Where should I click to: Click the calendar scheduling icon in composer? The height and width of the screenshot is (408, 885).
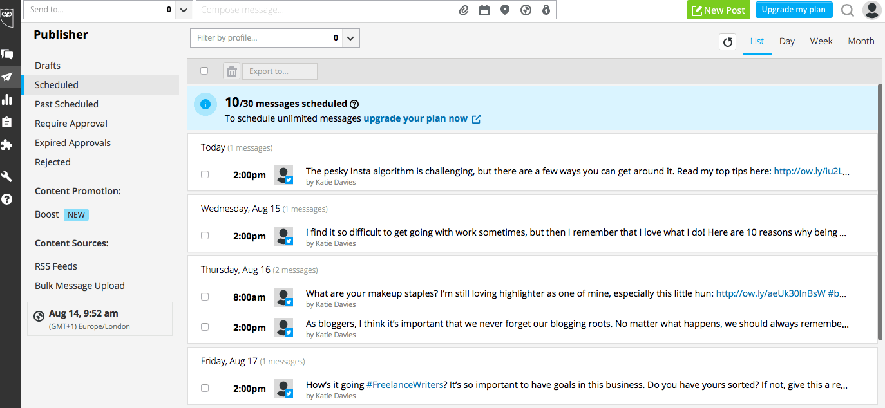(x=484, y=10)
